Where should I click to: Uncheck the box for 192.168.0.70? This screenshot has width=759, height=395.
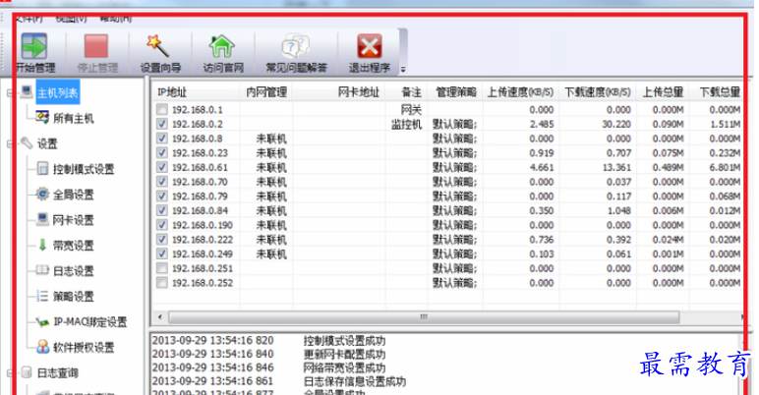tap(162, 182)
